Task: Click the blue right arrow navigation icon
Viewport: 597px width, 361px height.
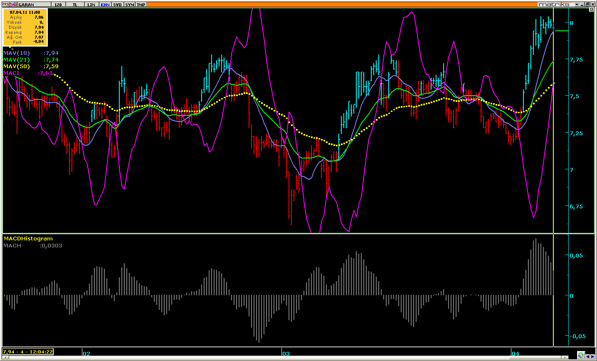Action: [x=592, y=356]
